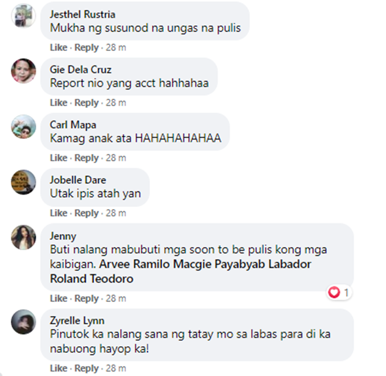Screen dimensions: 386x376
Task: Open Jobelle Dare's avatar
Action: tap(24, 182)
